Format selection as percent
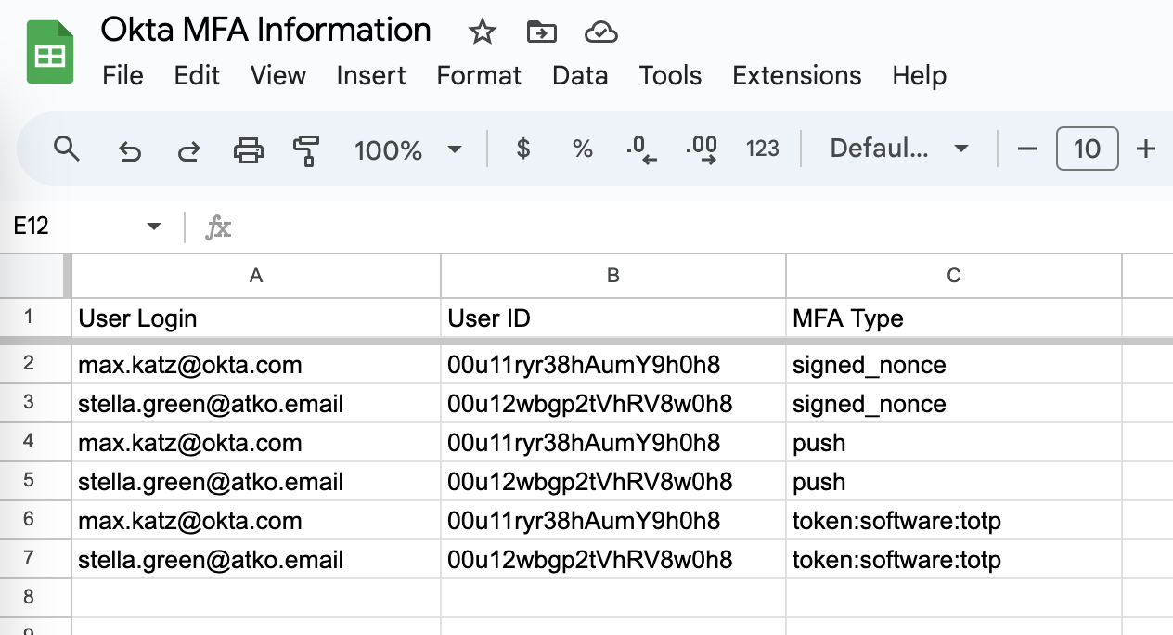 click(582, 149)
